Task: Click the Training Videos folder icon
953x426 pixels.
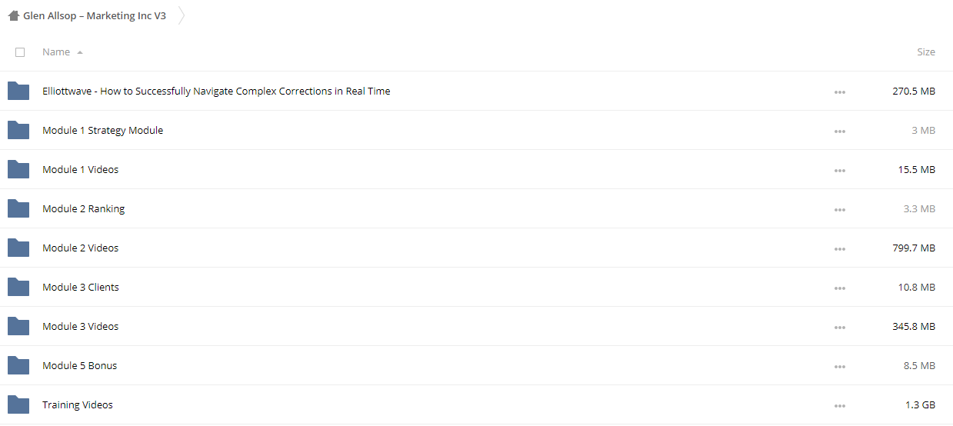Action: coord(18,404)
